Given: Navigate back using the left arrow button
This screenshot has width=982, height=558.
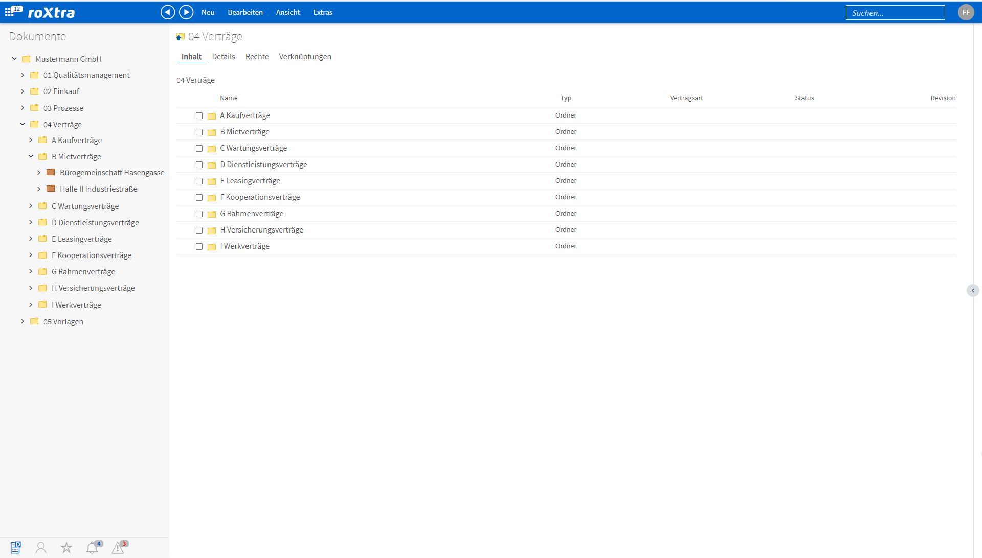Looking at the screenshot, I should (x=168, y=12).
